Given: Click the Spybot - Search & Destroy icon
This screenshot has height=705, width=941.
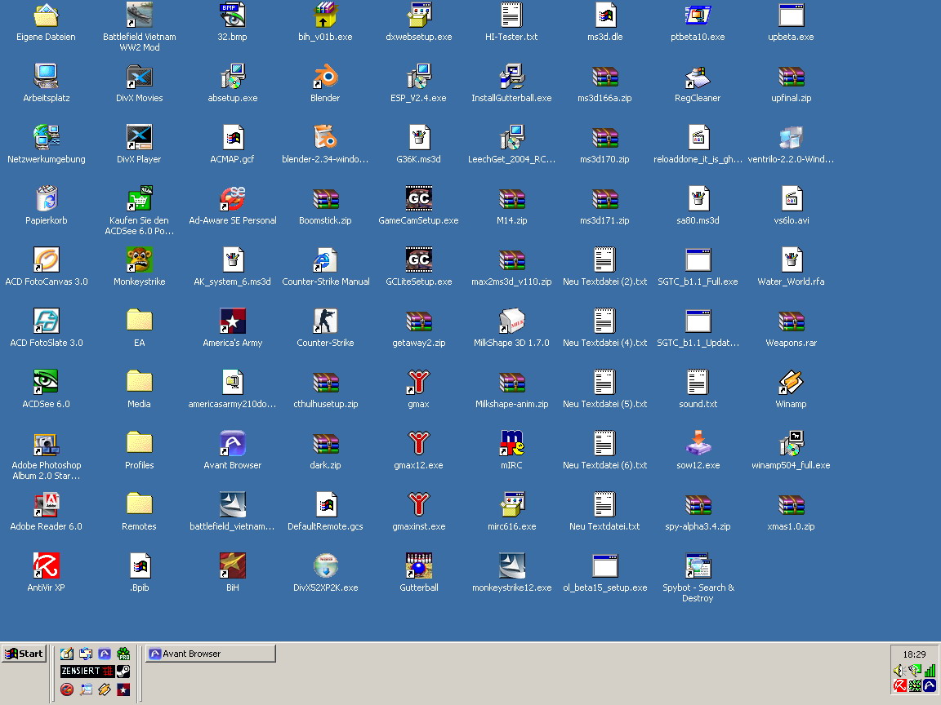Looking at the screenshot, I should coord(698,567).
